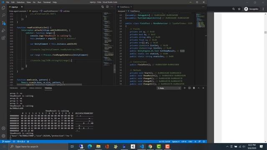
Task: Open the Terminal menu
Action: point(47,2)
